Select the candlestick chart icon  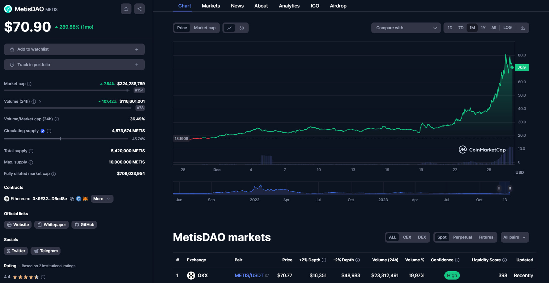[x=242, y=28]
